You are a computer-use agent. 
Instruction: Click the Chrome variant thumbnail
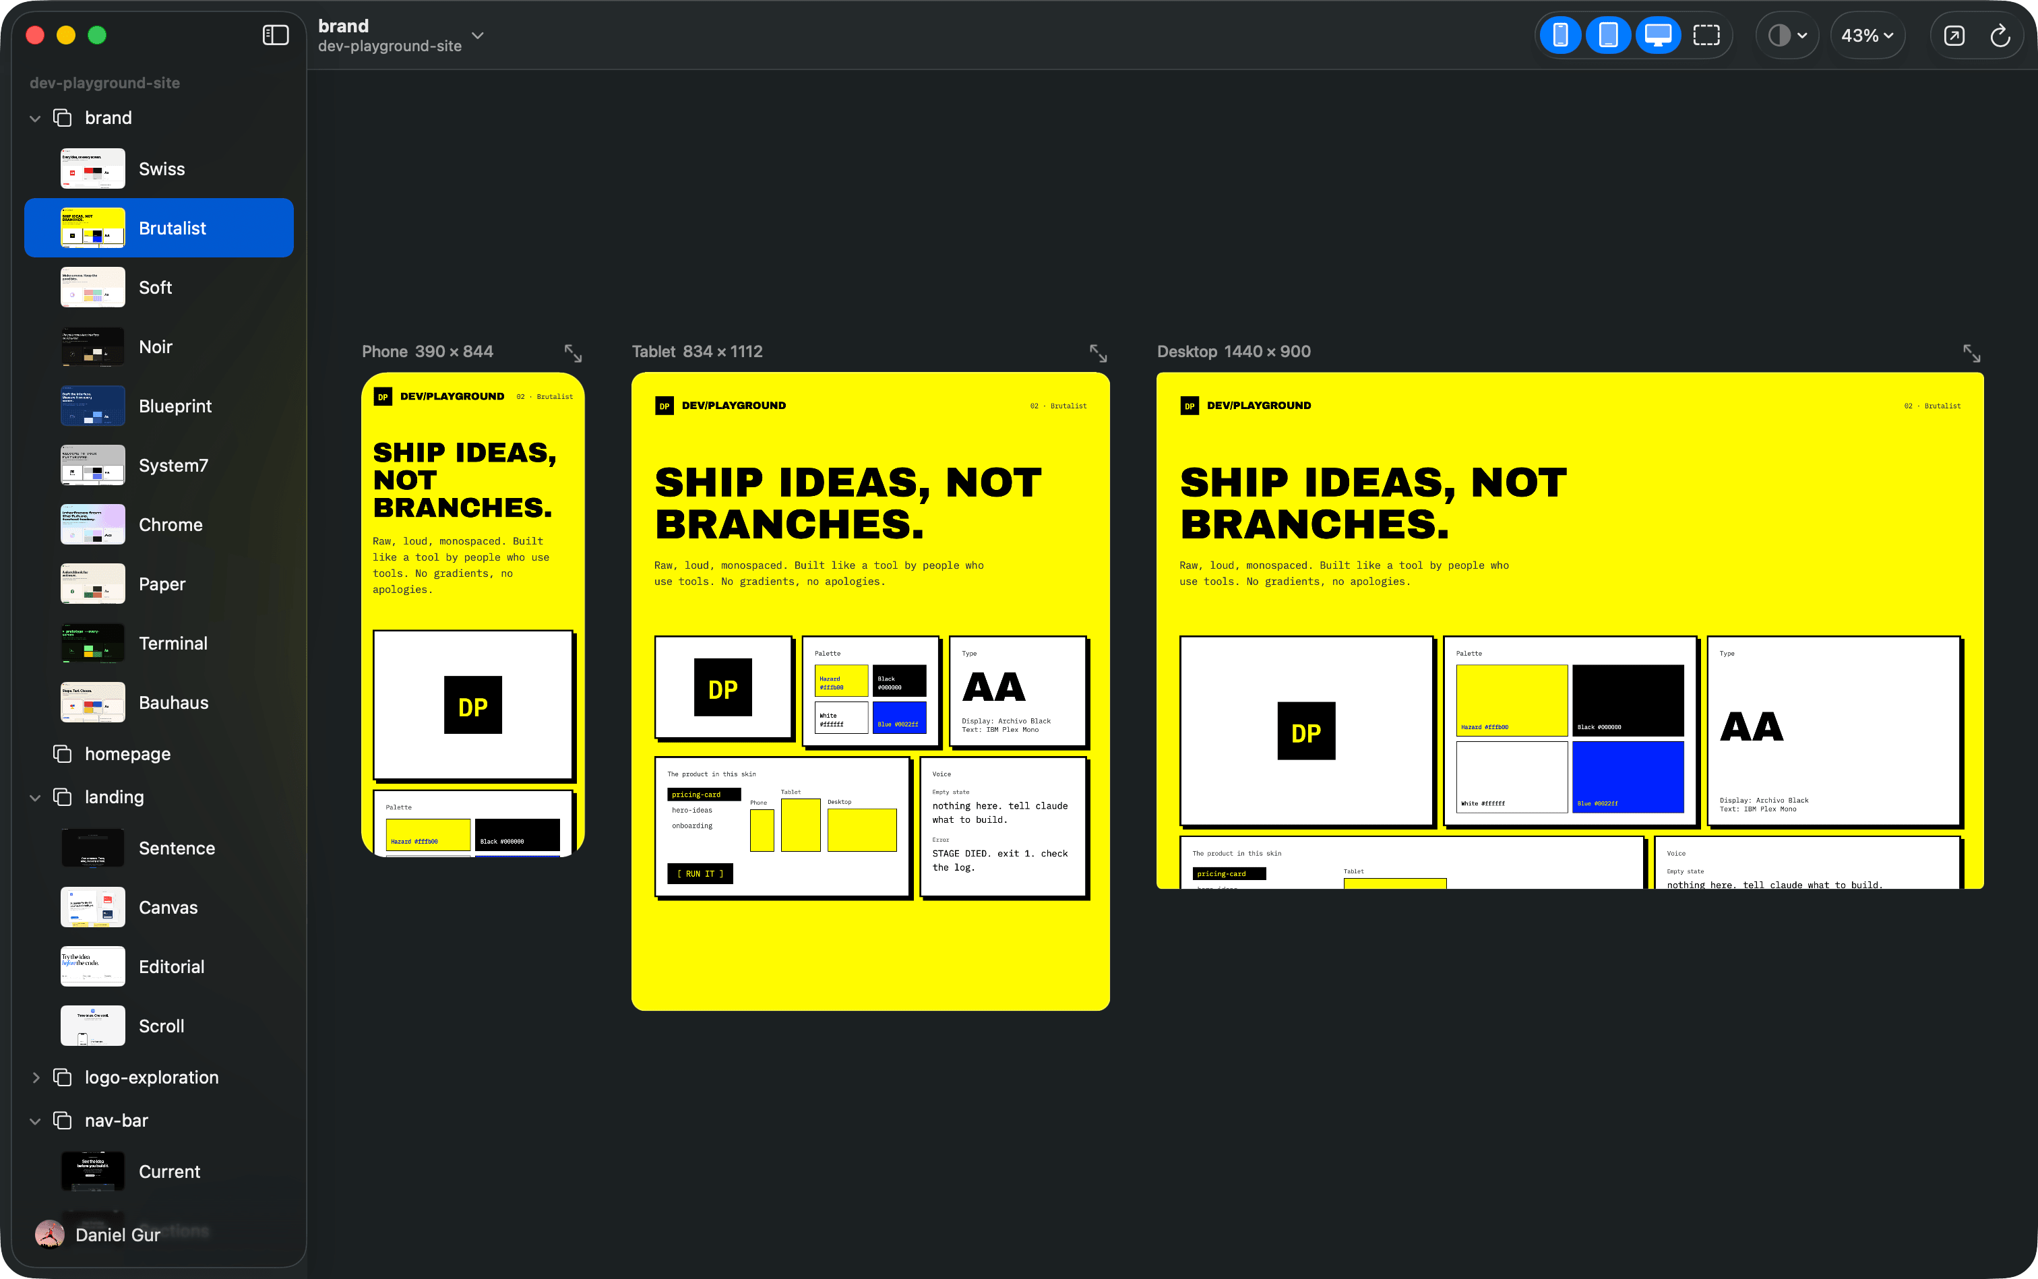pos(93,524)
